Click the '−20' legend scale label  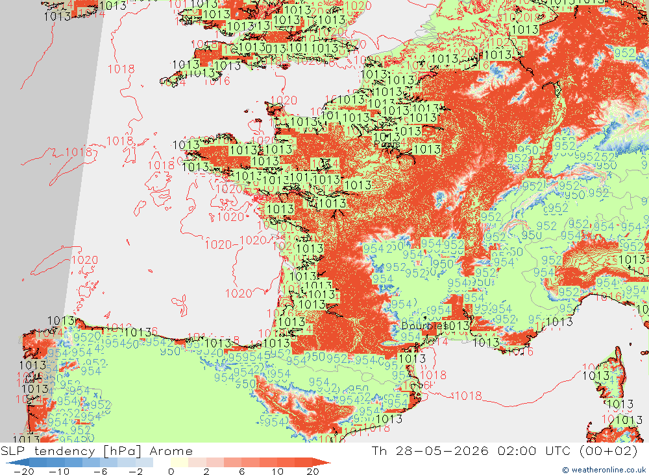pyautogui.click(x=23, y=472)
